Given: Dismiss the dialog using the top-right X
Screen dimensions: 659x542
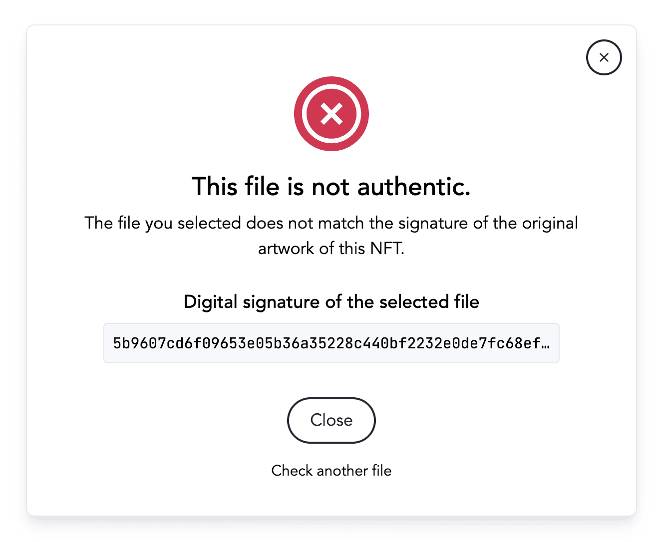Looking at the screenshot, I should click(x=604, y=57).
